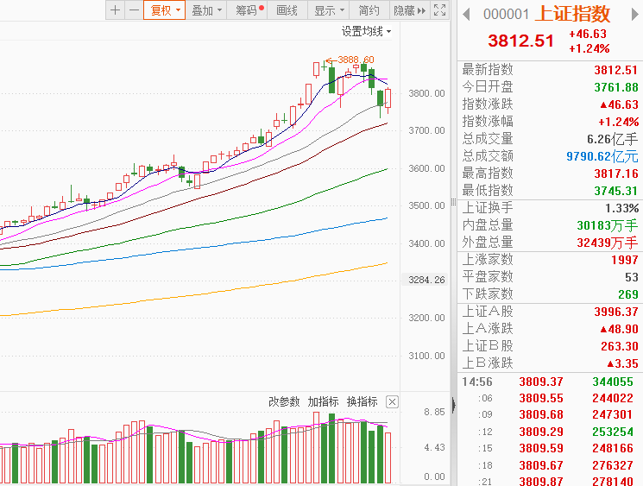Open the 叠加 overlay dropdown
Screen dimensions: 643x486
coord(206,10)
